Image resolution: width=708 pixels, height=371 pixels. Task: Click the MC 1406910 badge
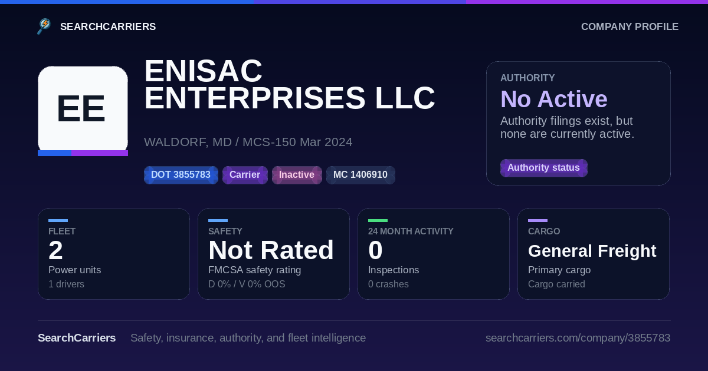coord(360,175)
